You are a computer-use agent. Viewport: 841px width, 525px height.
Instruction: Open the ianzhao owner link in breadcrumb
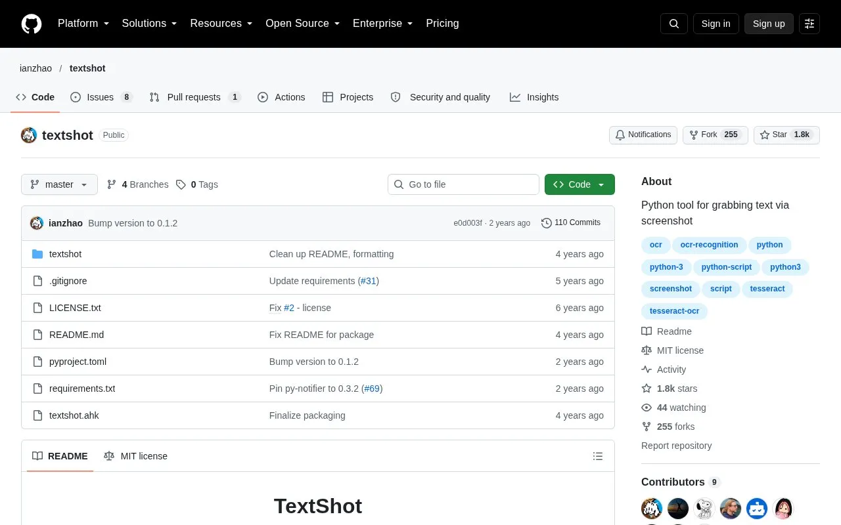[x=35, y=68]
